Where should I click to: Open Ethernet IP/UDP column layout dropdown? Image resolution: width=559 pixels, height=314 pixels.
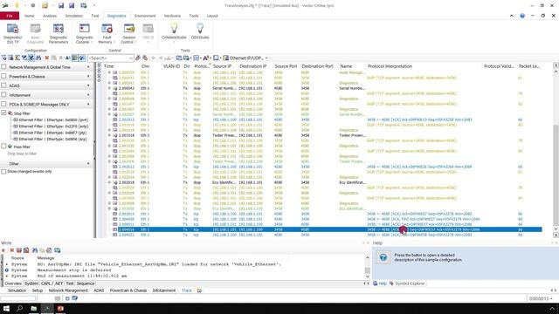pyautogui.click(x=266, y=58)
